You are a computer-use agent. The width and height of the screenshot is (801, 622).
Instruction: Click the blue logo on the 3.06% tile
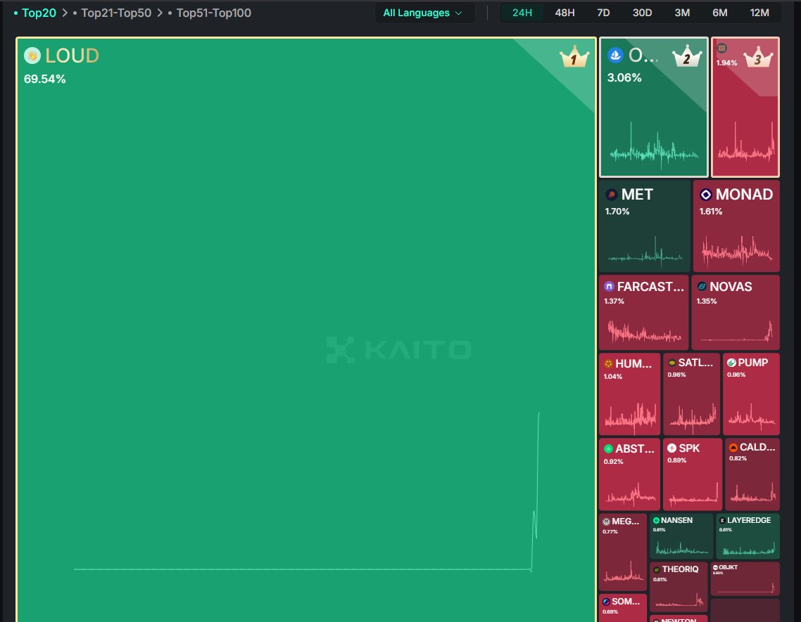pyautogui.click(x=616, y=55)
